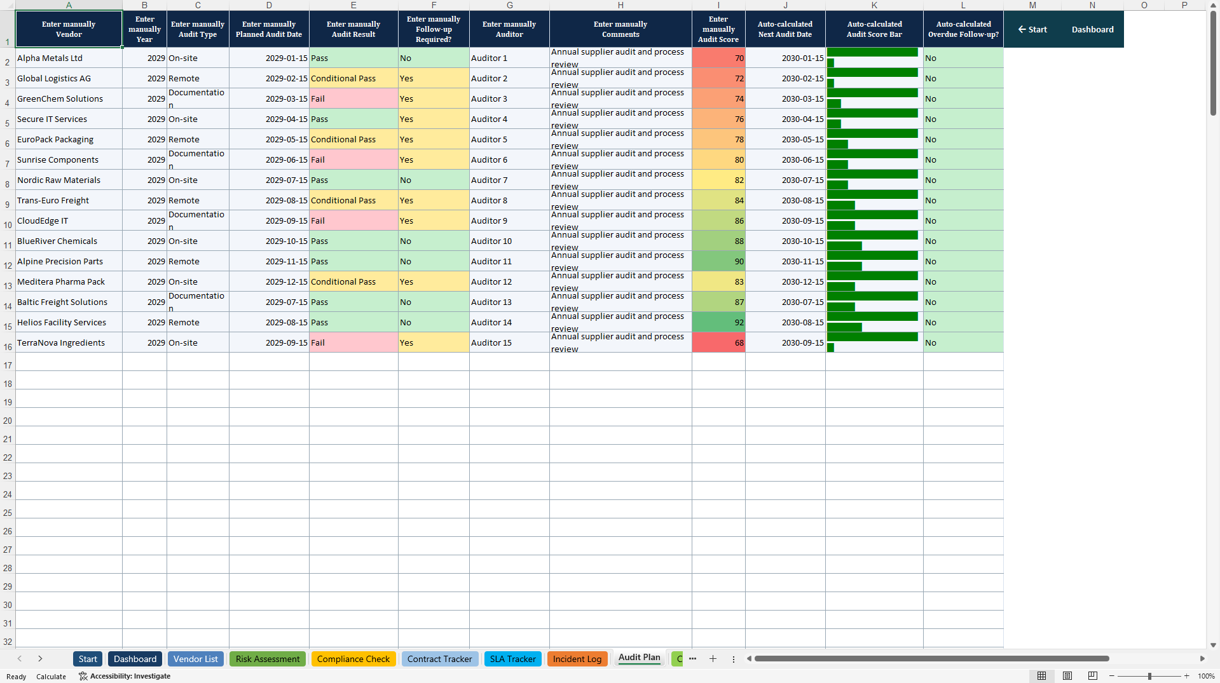This screenshot has width=1220, height=683.
Task: Click the zoom out minus icon
Action: coord(1112,676)
